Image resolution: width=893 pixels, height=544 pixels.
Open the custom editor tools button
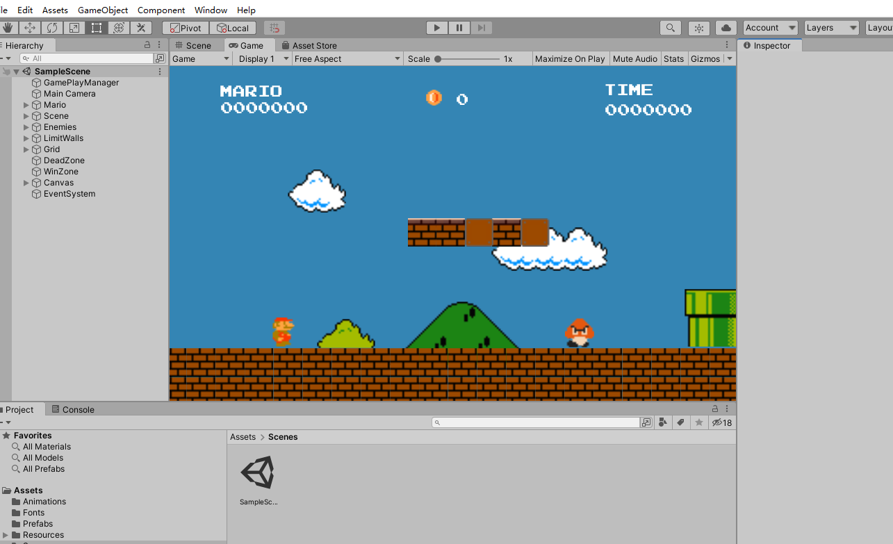pos(141,28)
